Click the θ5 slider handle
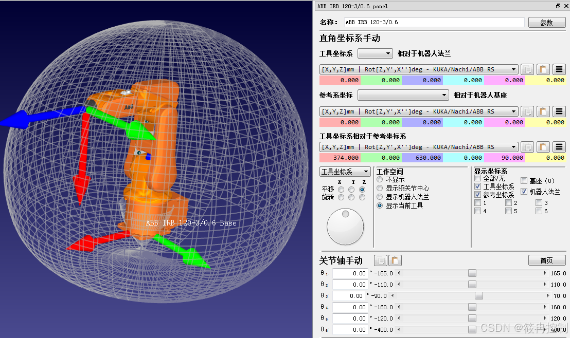The image size is (570, 338). pyautogui.click(x=472, y=318)
